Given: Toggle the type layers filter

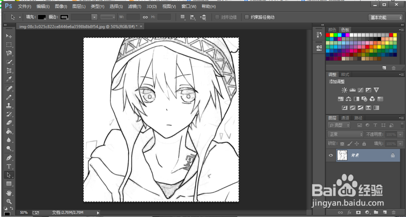Looking at the screenshot, I should tap(375, 125).
